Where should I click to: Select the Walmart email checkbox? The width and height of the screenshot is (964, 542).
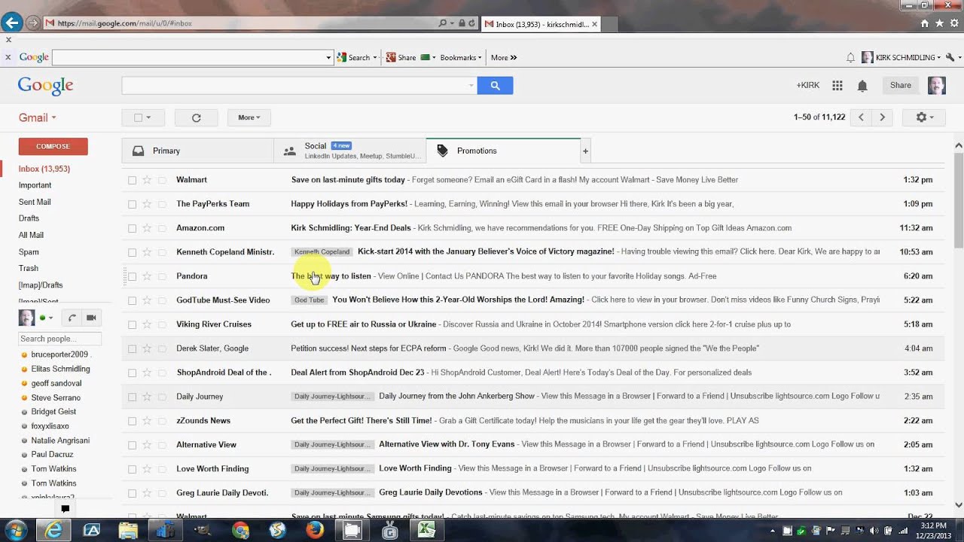[133, 180]
